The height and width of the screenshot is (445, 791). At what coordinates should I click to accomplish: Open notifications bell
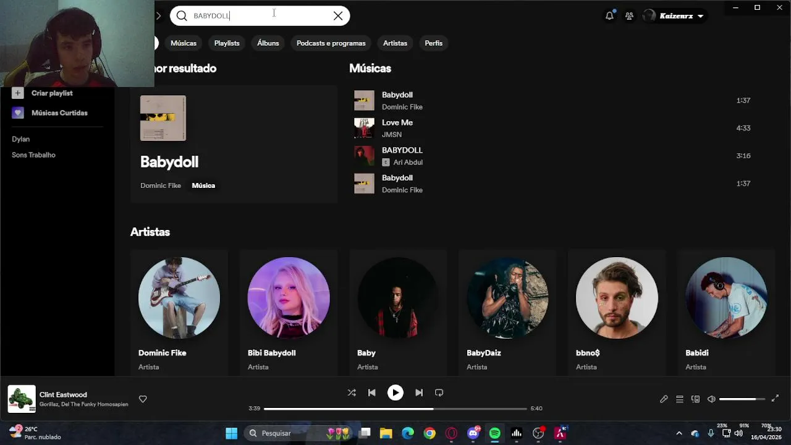[x=610, y=16]
